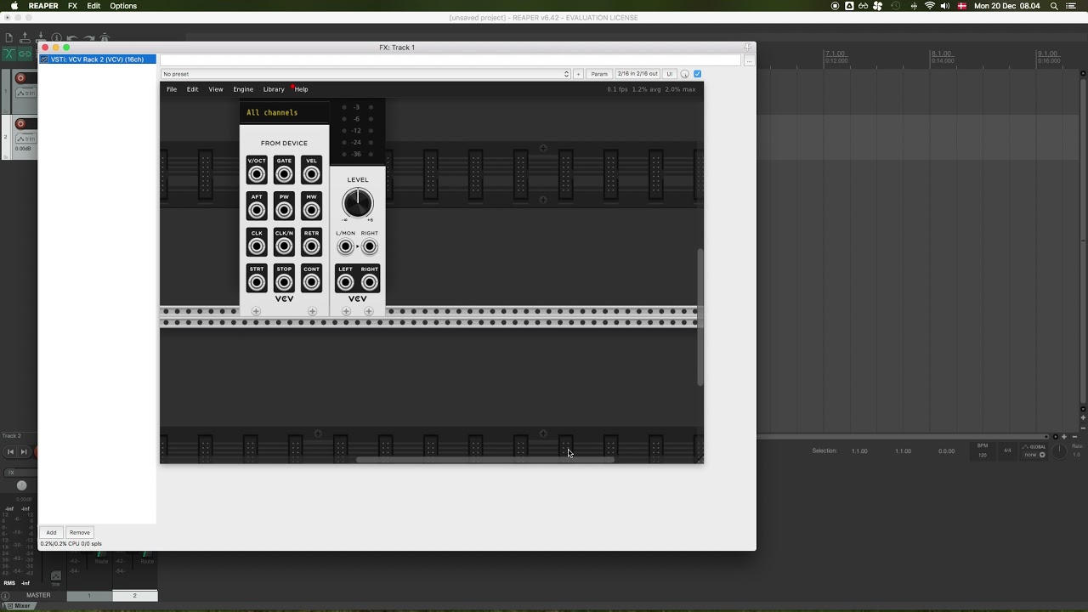Open REAPER Options menu in menu bar
This screenshot has width=1088, height=612.
123,6
